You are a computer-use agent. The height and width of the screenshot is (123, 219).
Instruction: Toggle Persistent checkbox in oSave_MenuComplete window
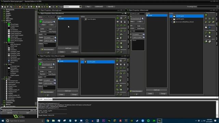39,74
